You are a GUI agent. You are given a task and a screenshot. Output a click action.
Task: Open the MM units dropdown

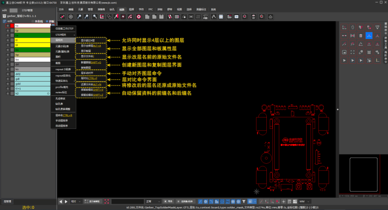(x=305, y=202)
